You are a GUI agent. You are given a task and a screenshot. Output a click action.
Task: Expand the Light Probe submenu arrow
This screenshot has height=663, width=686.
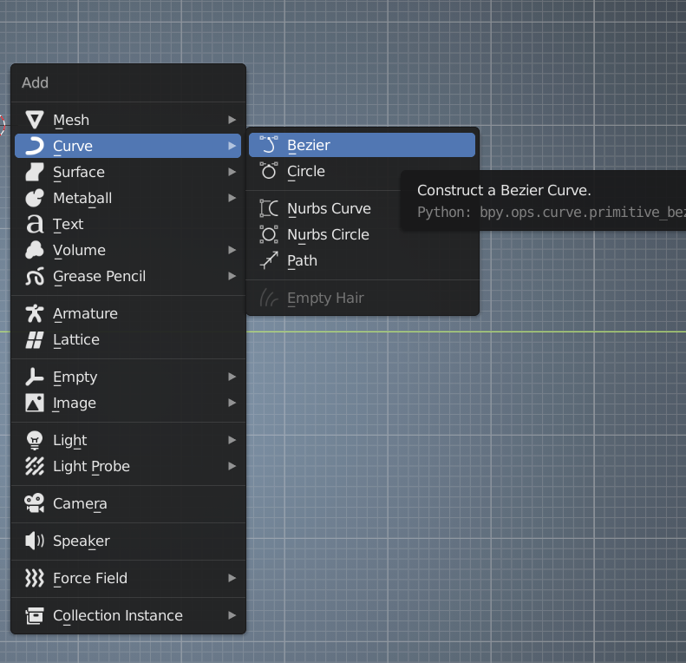[232, 466]
